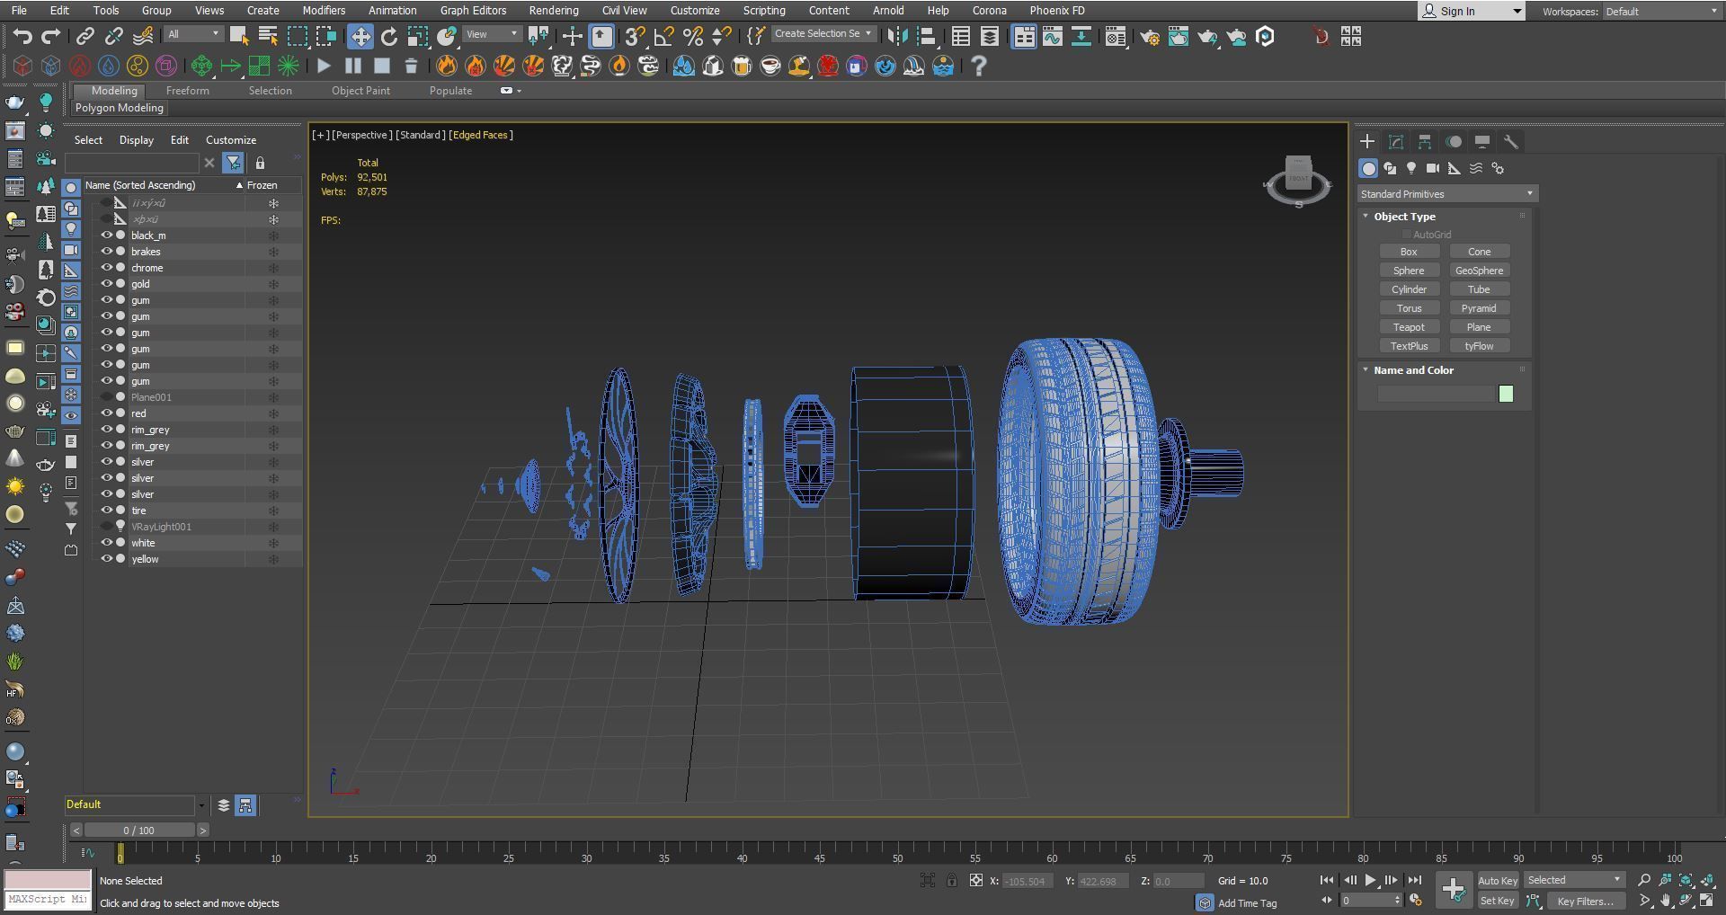1726x915 pixels.
Task: Toggle the Auto Key button
Action: [x=1497, y=880]
